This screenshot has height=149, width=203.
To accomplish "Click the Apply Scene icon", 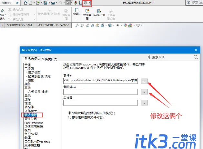I will point(130,25).
